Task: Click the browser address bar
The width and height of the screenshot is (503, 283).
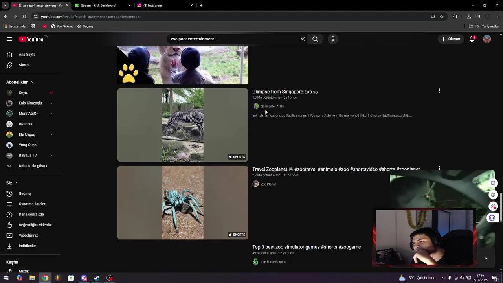Action: (232, 17)
